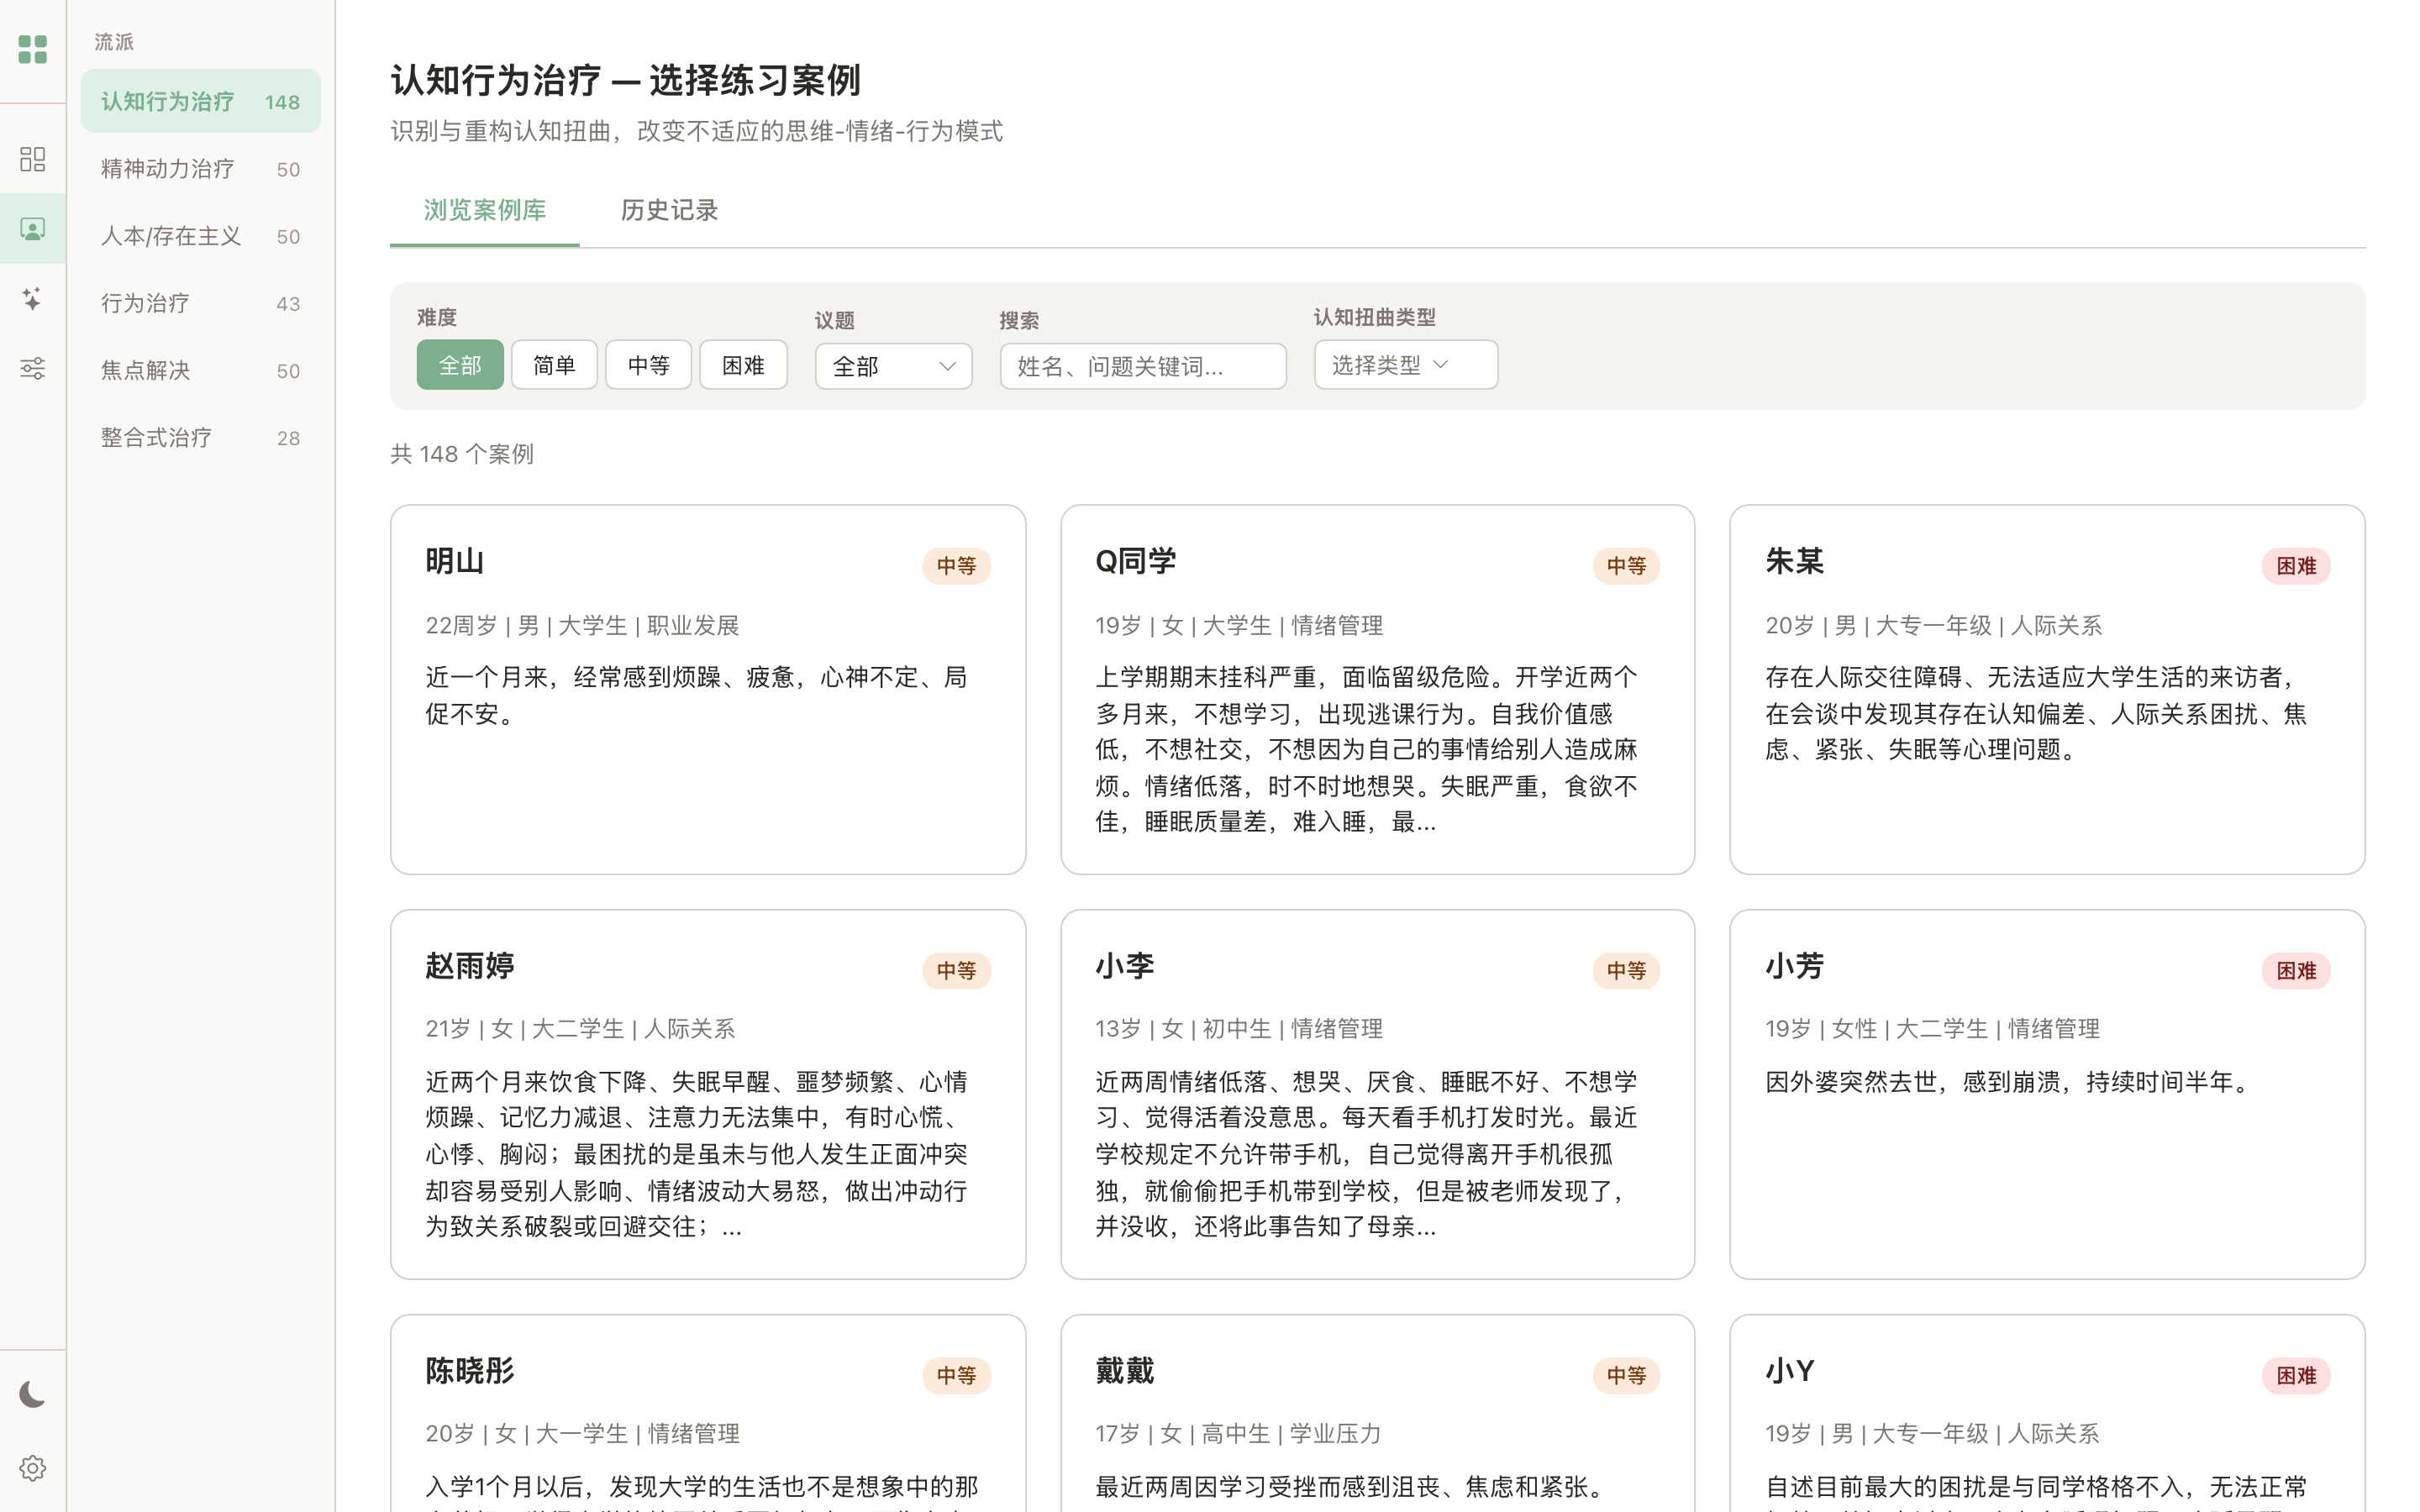The height and width of the screenshot is (1512, 2420).
Task: Open the sparkle AI icon in sidebar
Action: tap(33, 298)
